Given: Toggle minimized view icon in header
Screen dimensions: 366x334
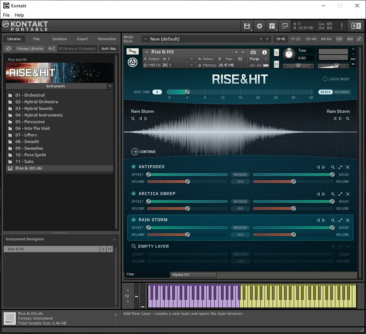Looking at the screenshot, I should (284, 26).
